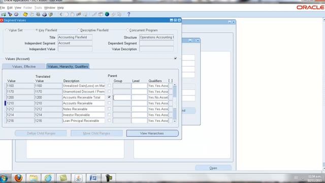This screenshot has height=183, width=325.
Task: Click the Cut toolbar icon
Action: 60,14
